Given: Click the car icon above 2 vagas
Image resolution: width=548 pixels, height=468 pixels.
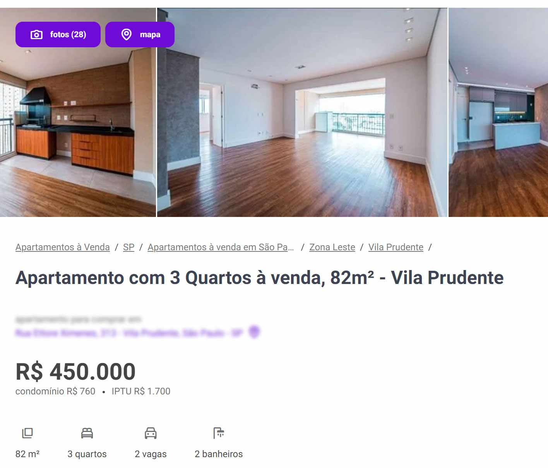Looking at the screenshot, I should tap(151, 433).
